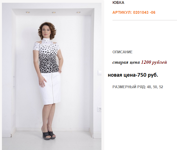The height and width of the screenshot is (150, 177).
Task: Click the white skirt in the photo
Action: 50,89
